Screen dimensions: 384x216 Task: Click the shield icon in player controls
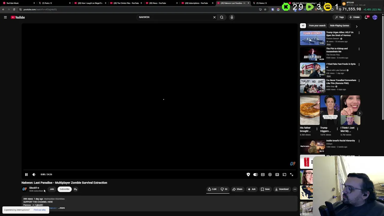(248, 174)
